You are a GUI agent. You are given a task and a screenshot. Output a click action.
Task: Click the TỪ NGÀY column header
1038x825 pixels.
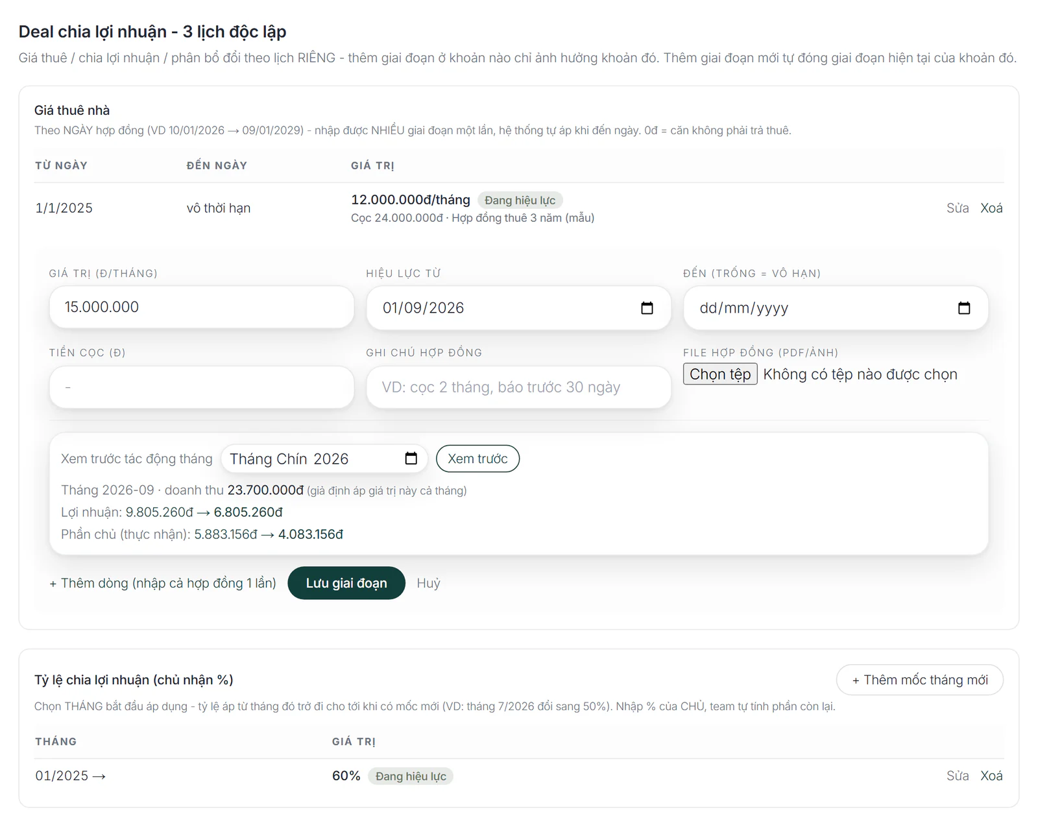point(61,165)
